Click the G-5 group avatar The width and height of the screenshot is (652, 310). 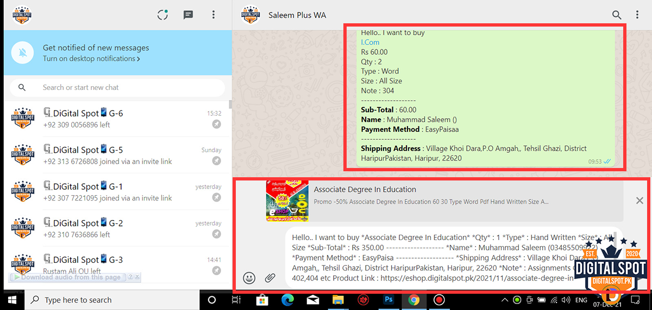tap(23, 154)
